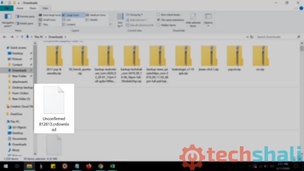This screenshot has width=304, height=171.
Task: Switch to the Home ribbon tab
Action: pyautogui.click(x=20, y=8)
